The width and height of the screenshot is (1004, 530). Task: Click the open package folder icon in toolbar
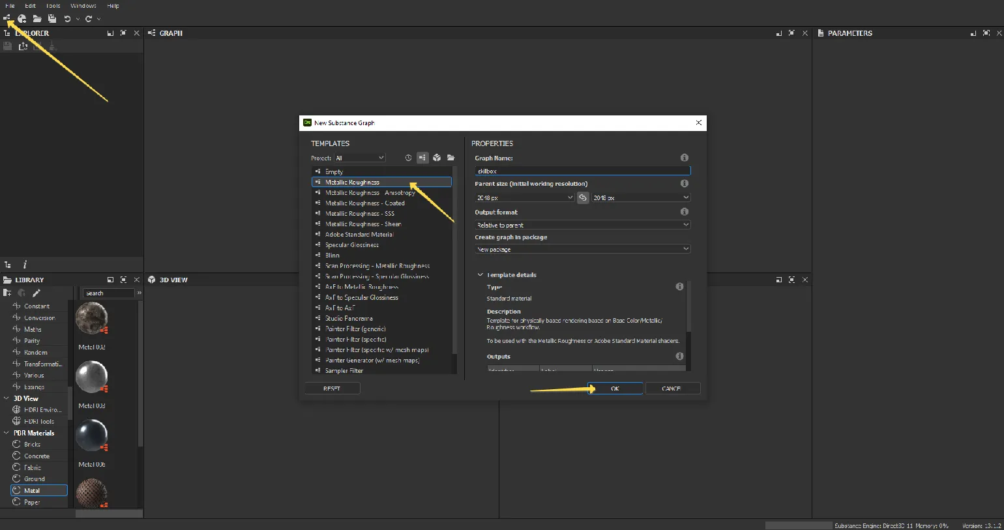tap(37, 19)
